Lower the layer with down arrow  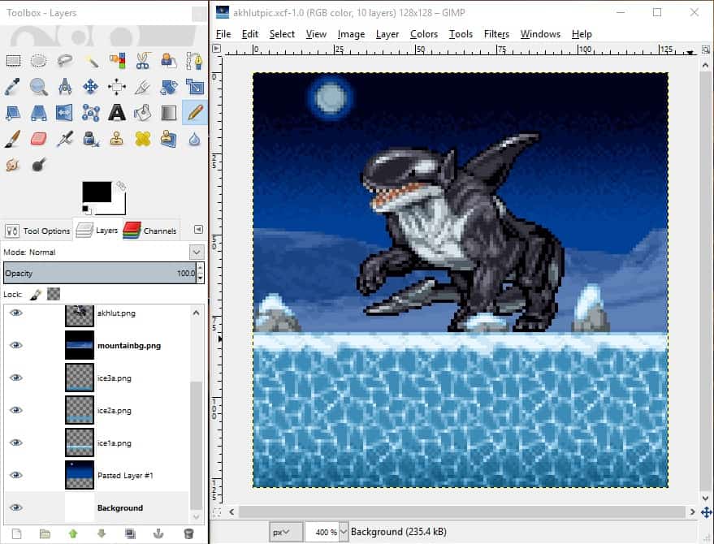click(102, 533)
